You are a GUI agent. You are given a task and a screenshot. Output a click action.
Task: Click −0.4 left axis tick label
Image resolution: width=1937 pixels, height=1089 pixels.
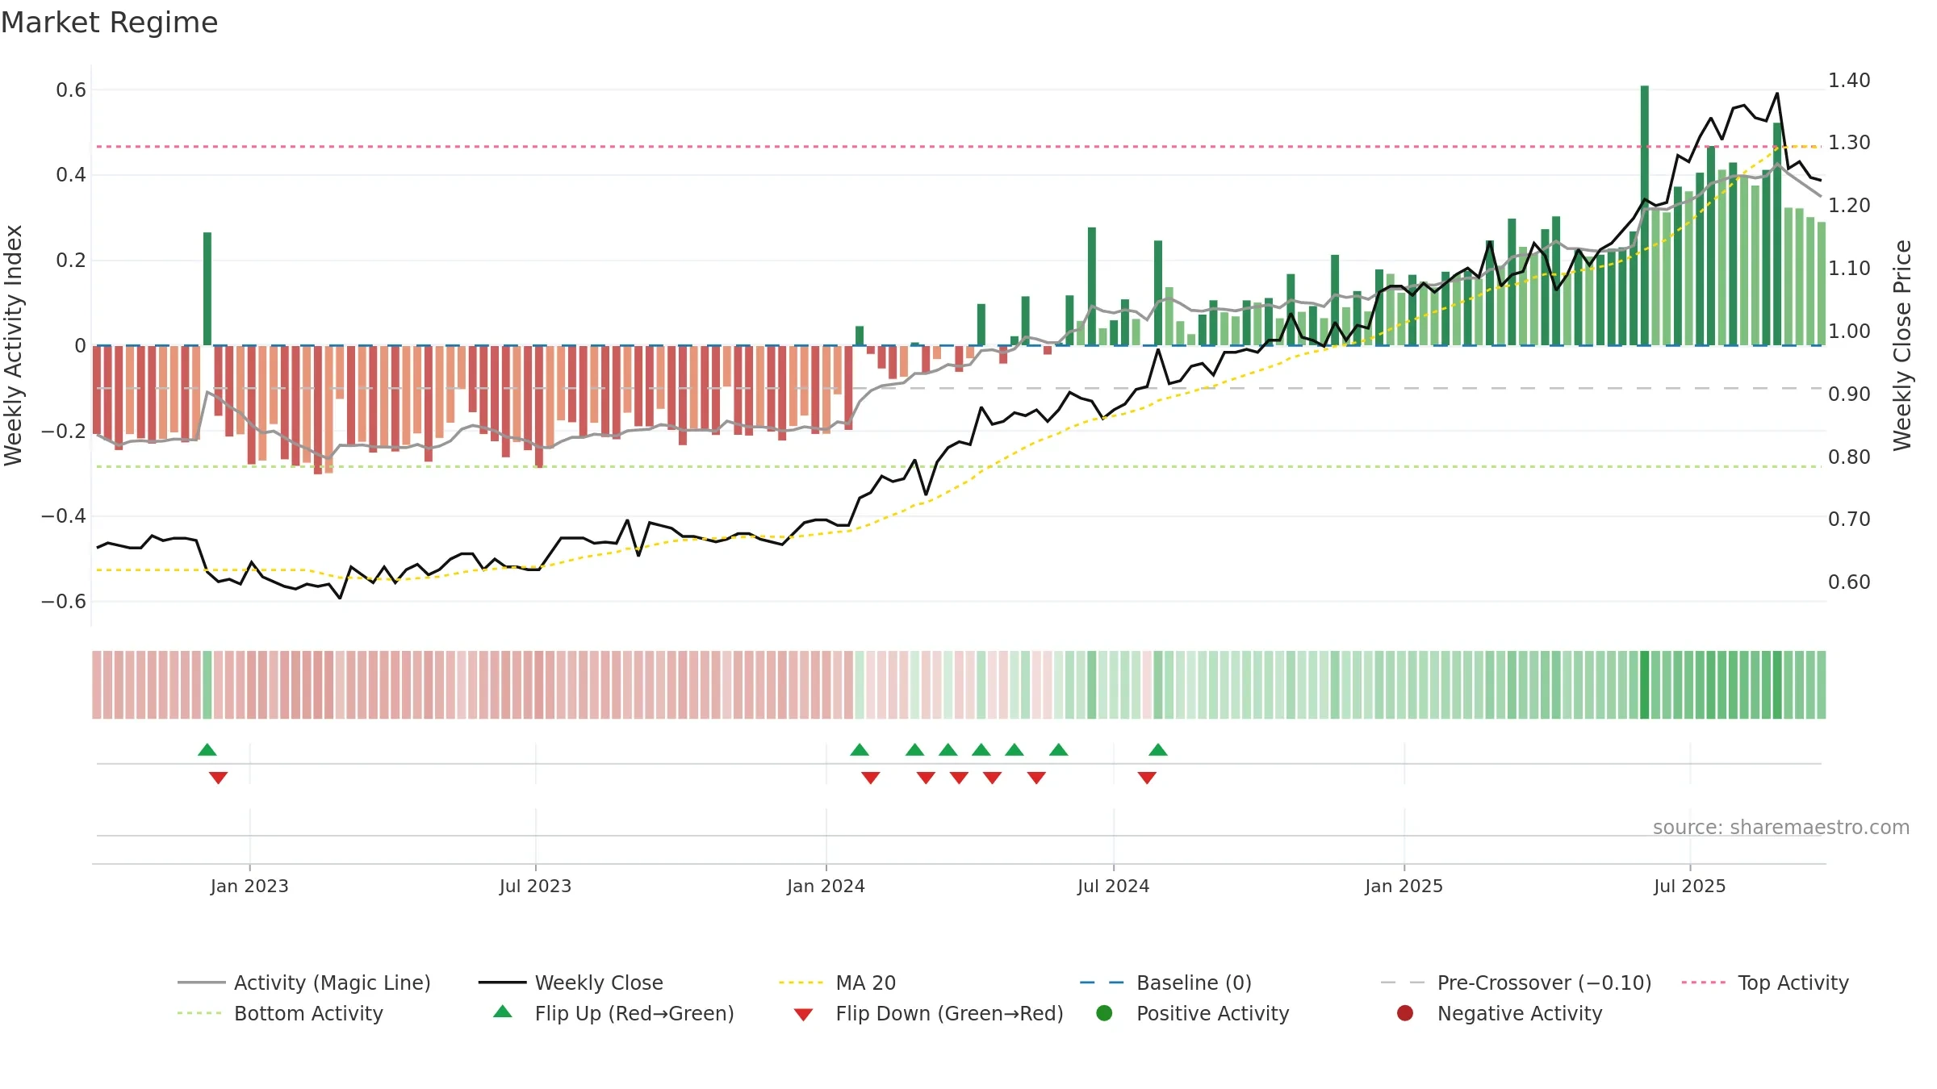tap(64, 515)
